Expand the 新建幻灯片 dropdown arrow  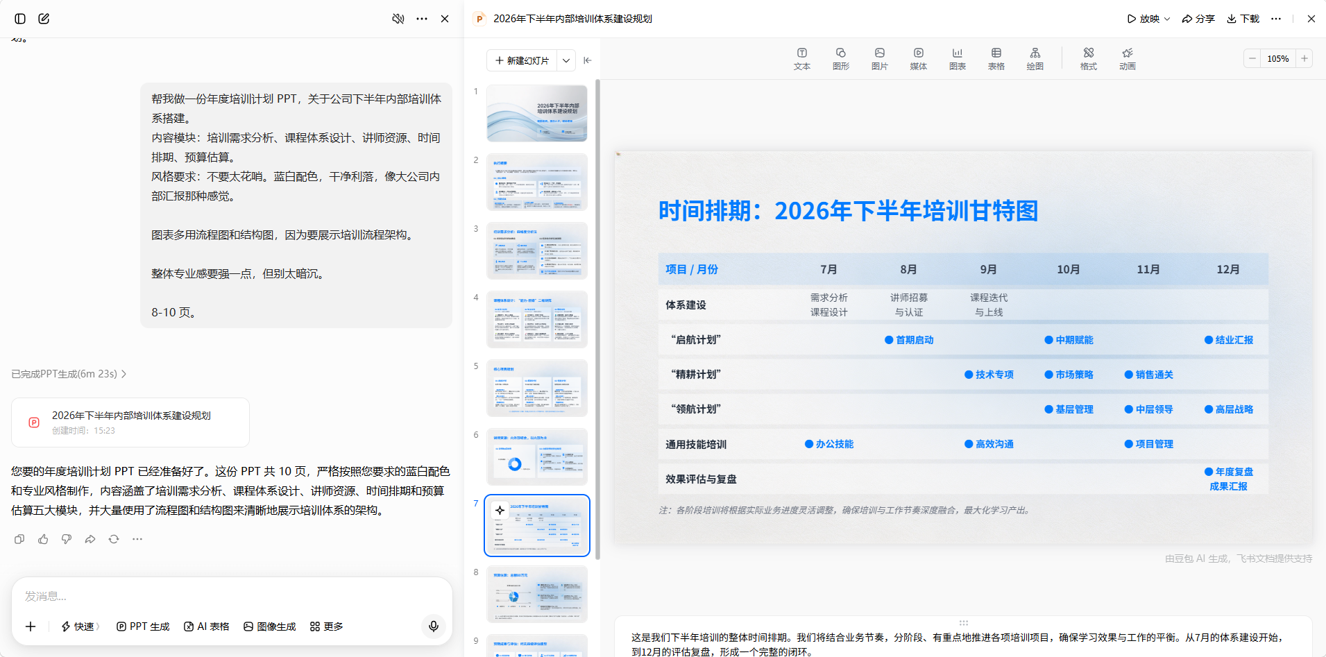[566, 60]
